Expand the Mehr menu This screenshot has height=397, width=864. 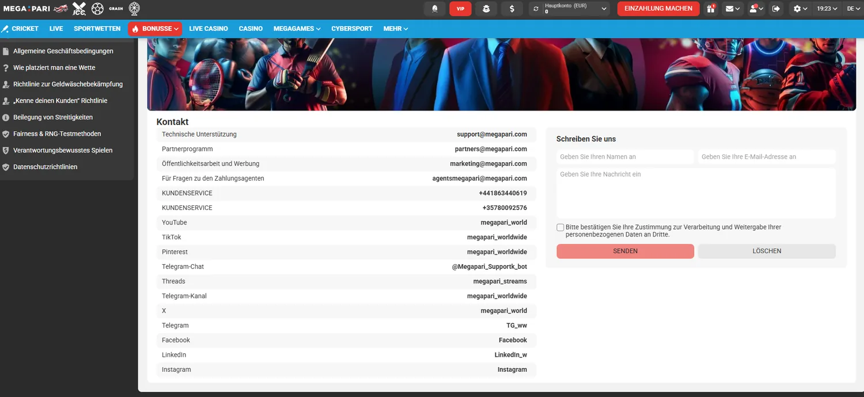pos(396,29)
